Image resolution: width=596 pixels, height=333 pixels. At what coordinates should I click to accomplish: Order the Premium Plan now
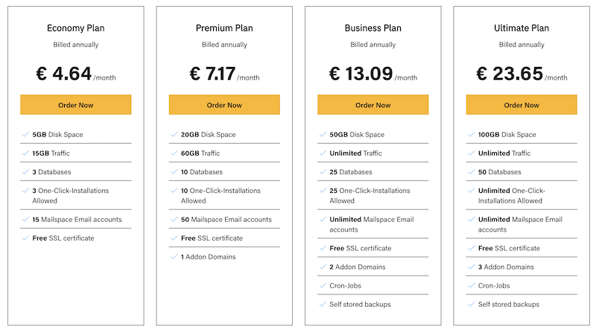click(224, 105)
